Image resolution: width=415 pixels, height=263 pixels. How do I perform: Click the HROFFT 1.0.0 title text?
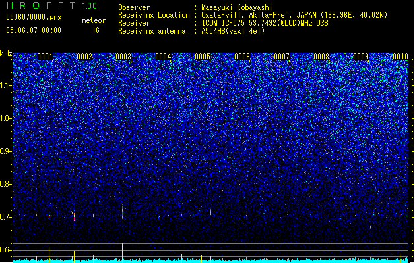pos(52,5)
